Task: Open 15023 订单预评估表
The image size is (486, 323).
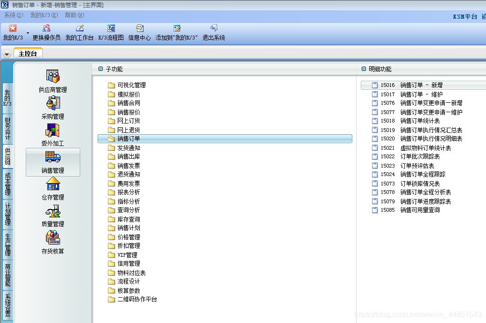Action: coord(403,166)
